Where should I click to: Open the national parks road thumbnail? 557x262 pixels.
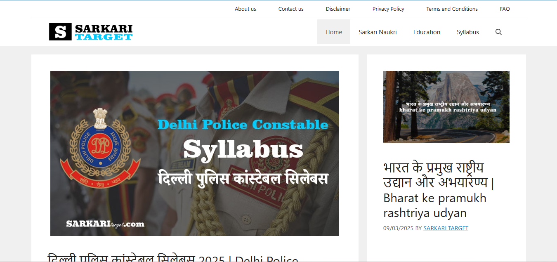coord(446,107)
